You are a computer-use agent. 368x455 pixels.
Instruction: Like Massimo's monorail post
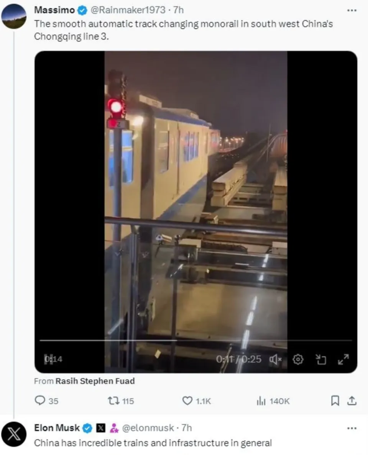187,401
